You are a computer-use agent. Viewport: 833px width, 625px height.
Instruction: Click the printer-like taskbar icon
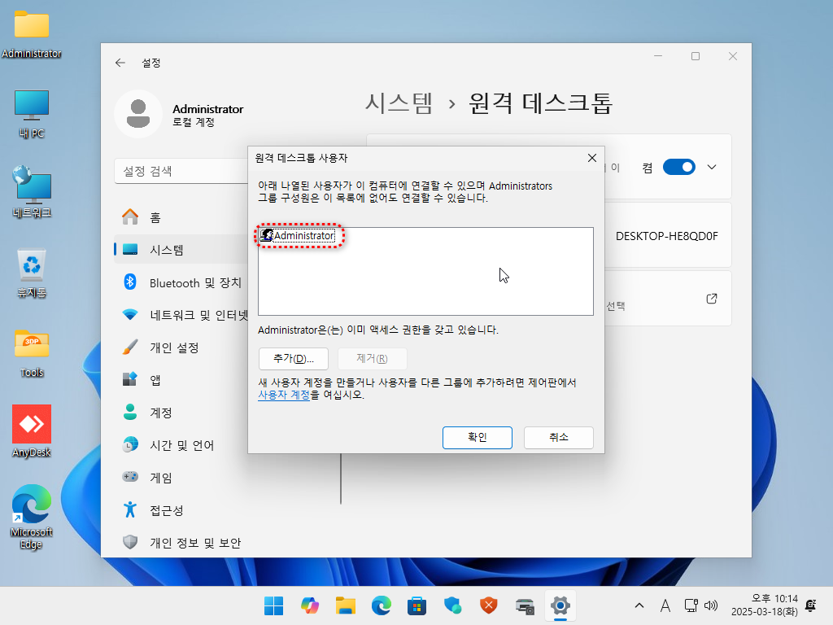(525, 605)
